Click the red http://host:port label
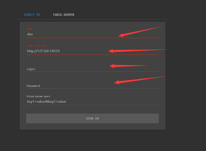The height and width of the screenshot is (151, 206). 38,46
